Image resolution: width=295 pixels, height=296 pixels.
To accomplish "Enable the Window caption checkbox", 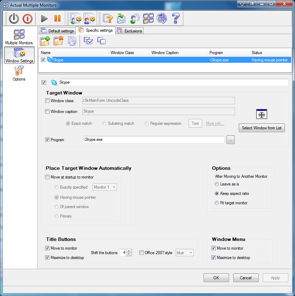I will (x=47, y=111).
